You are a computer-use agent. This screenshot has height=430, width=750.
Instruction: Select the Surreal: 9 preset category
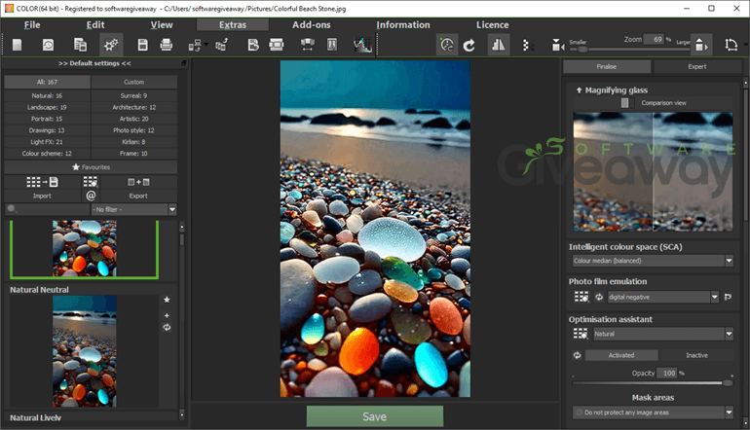[134, 95]
